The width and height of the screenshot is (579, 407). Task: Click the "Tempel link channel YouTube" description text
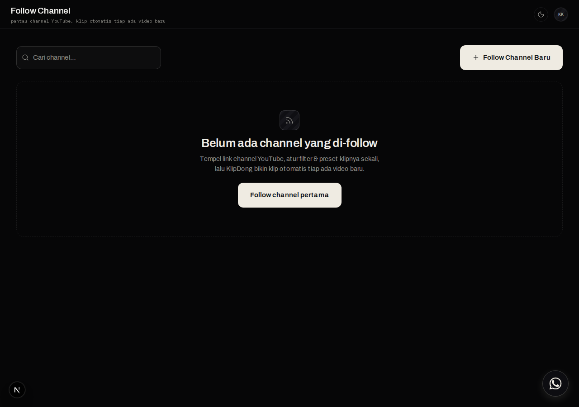(289, 164)
